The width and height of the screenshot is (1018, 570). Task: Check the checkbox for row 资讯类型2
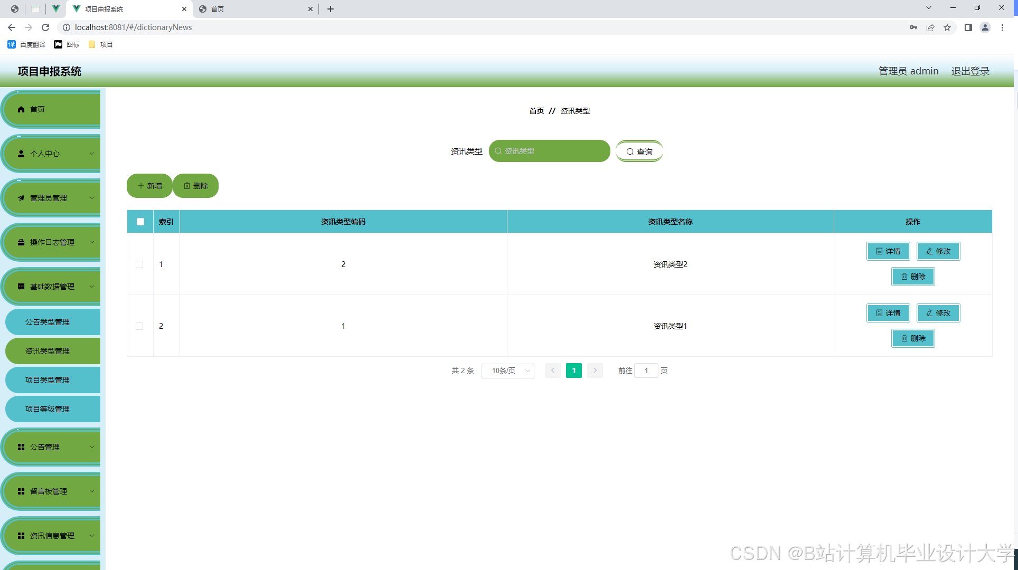click(x=139, y=264)
